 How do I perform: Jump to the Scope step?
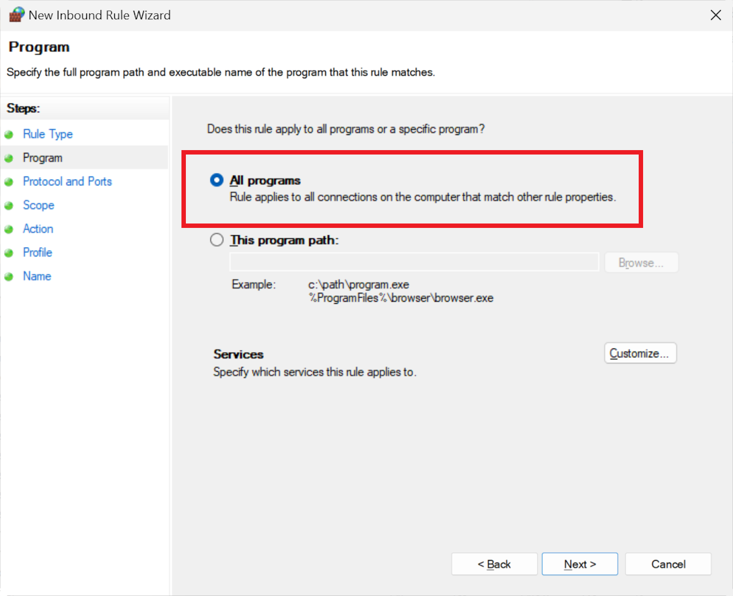[x=39, y=205]
